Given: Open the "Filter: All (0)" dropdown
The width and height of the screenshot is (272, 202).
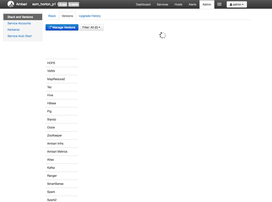Looking at the screenshot, I should (x=91, y=27).
